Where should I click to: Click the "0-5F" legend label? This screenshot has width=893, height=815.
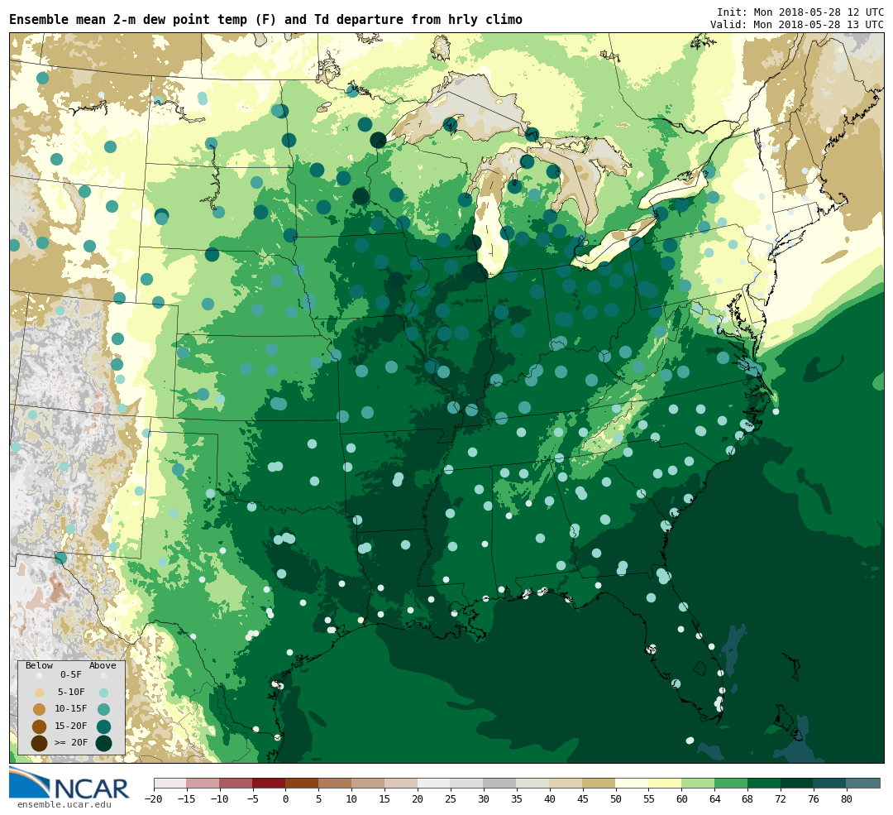click(71, 675)
